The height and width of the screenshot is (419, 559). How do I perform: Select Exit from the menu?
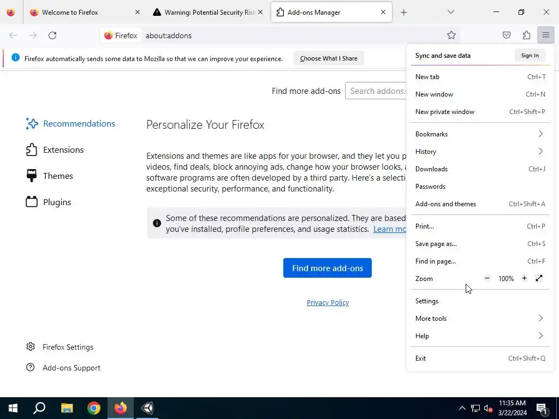click(480, 358)
